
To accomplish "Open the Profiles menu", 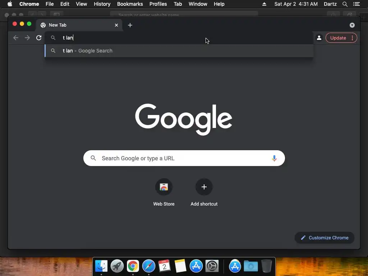I will pos(158,4).
